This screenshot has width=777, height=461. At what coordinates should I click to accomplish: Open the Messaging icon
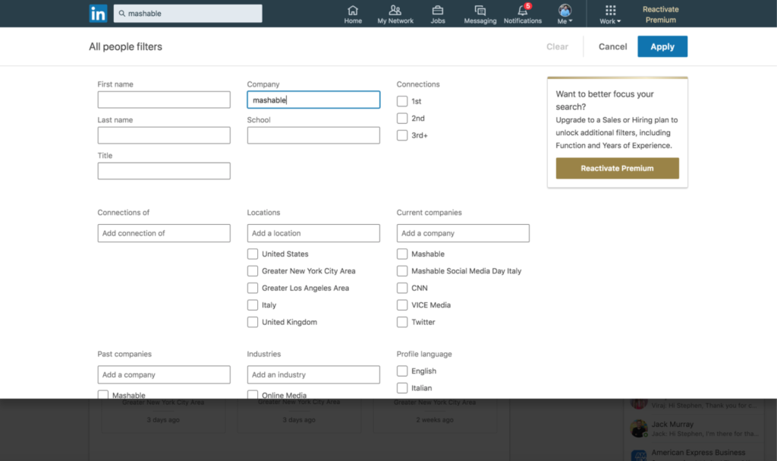point(480,11)
